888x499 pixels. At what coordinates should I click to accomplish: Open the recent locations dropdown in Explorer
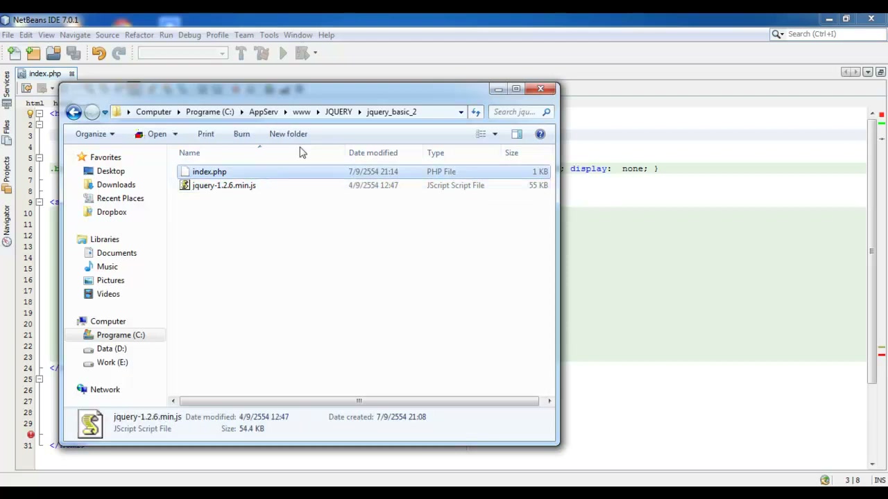(105, 112)
